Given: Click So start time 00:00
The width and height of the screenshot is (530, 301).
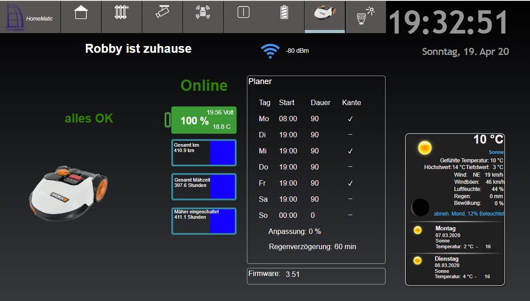Looking at the screenshot, I should [x=288, y=215].
